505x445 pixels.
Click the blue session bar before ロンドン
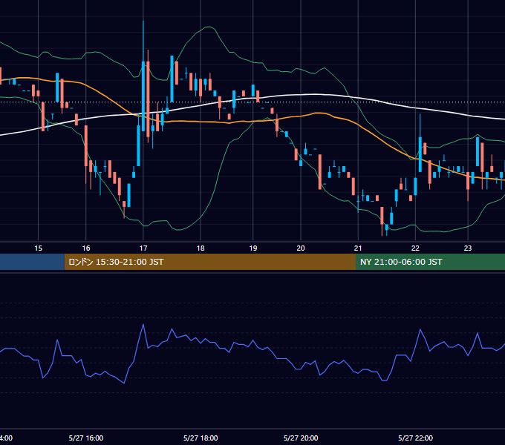click(x=32, y=262)
